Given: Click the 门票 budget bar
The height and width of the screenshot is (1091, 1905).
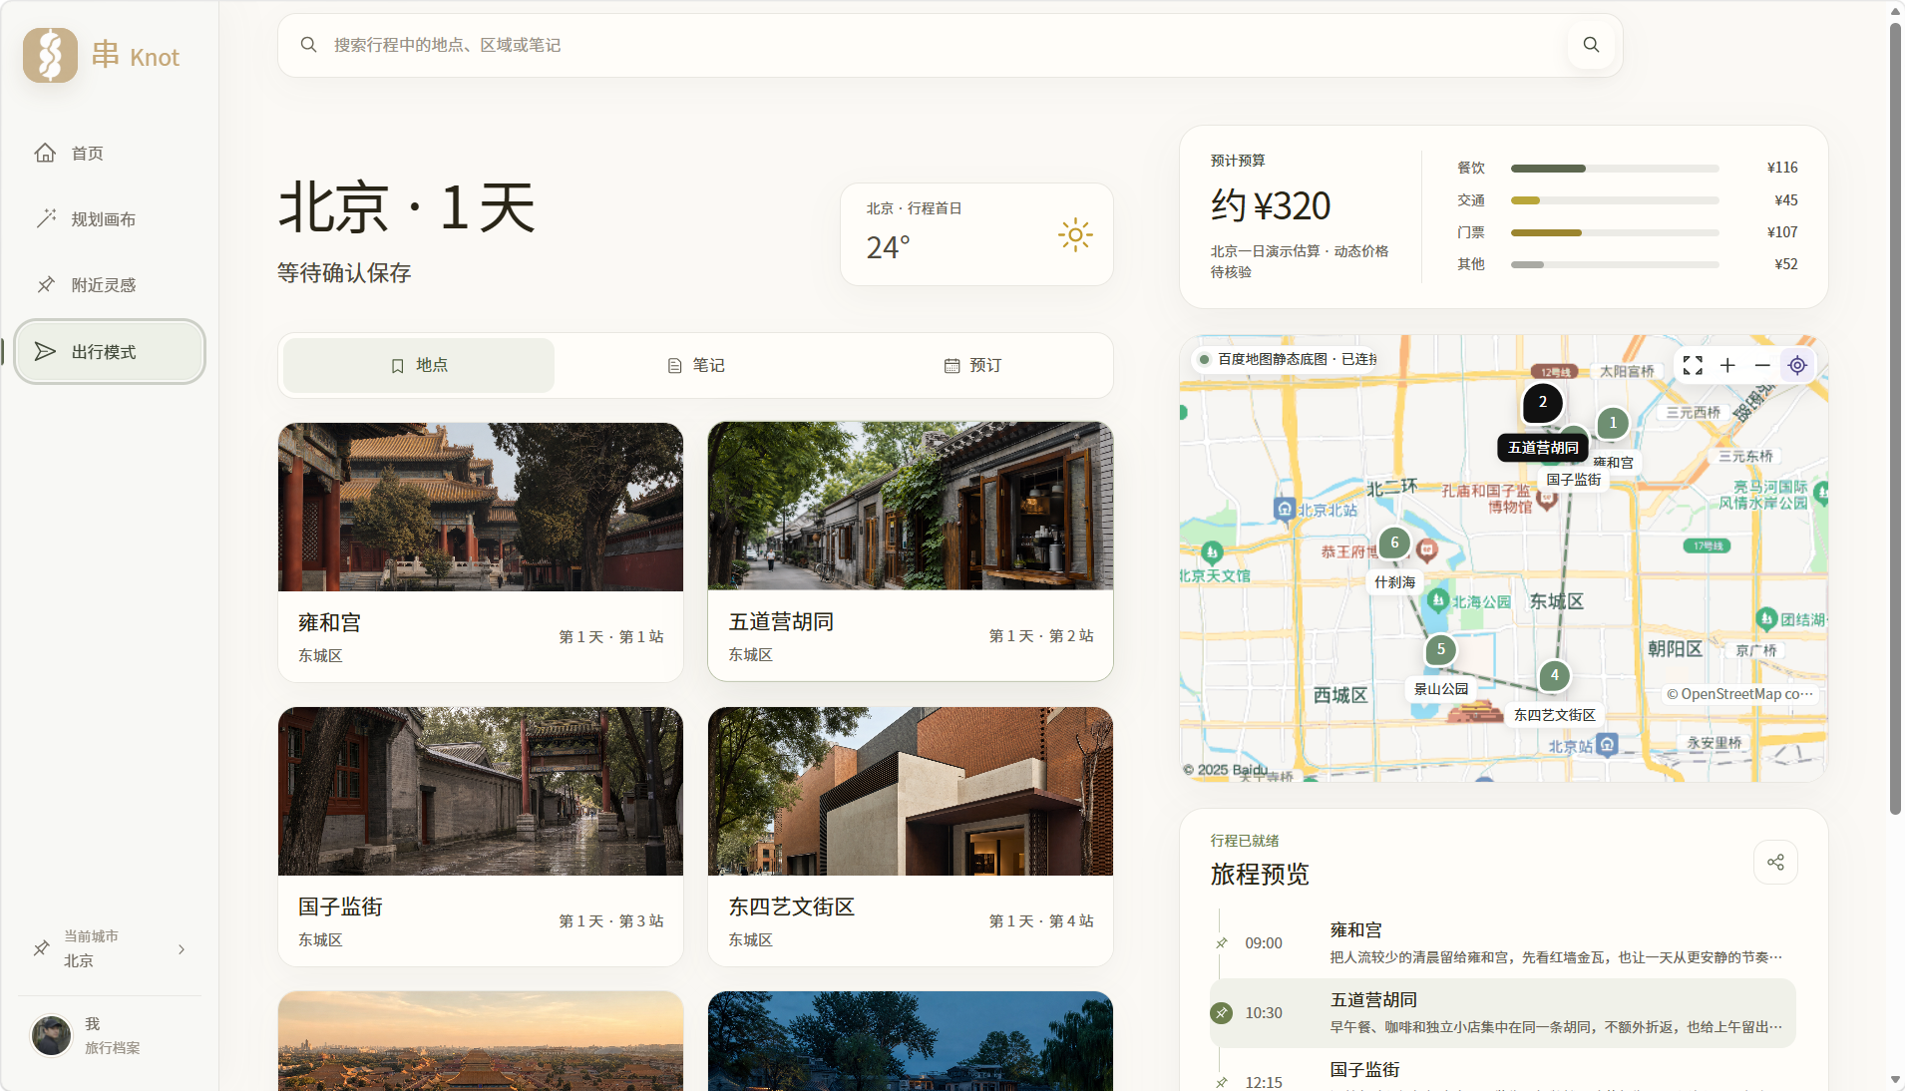Looking at the screenshot, I should (1615, 232).
